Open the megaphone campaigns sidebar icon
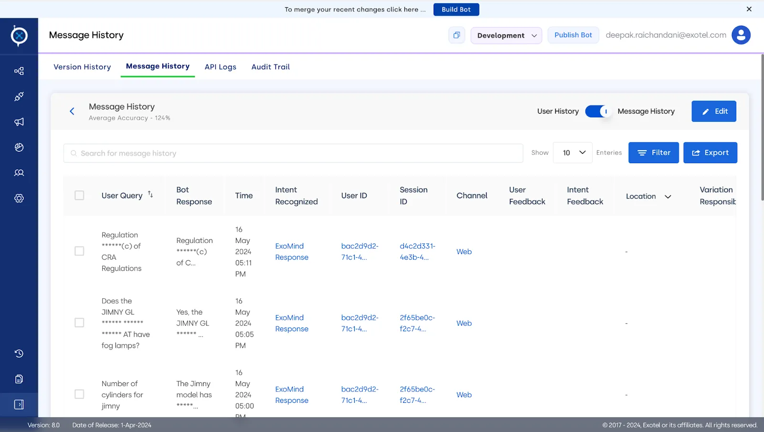This screenshot has width=764, height=432. (x=19, y=122)
